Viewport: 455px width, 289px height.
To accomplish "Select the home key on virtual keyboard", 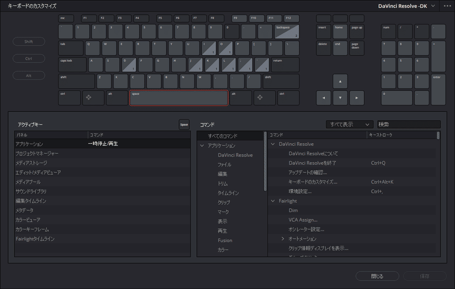I will pos(340,32).
